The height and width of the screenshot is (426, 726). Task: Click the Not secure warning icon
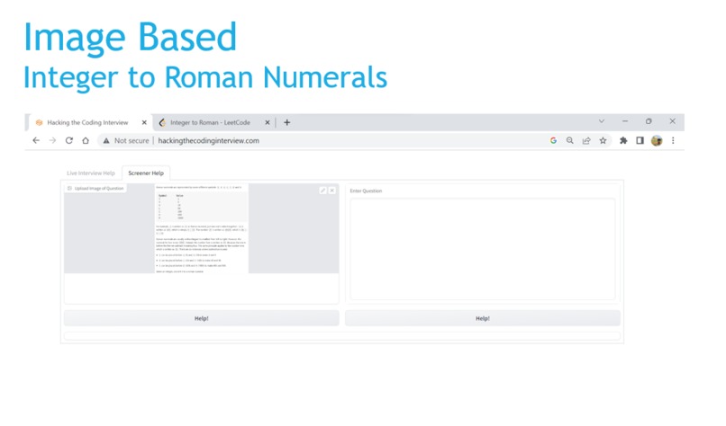pyautogui.click(x=106, y=140)
